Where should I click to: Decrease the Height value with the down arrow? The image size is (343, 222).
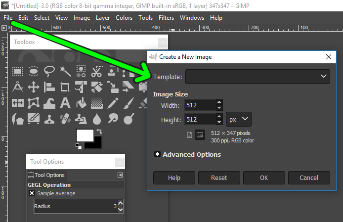219,122
